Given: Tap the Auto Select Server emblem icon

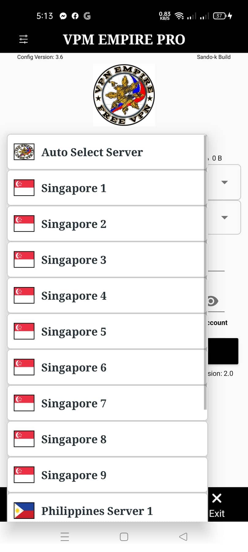Looking at the screenshot, I should pyautogui.click(x=24, y=152).
